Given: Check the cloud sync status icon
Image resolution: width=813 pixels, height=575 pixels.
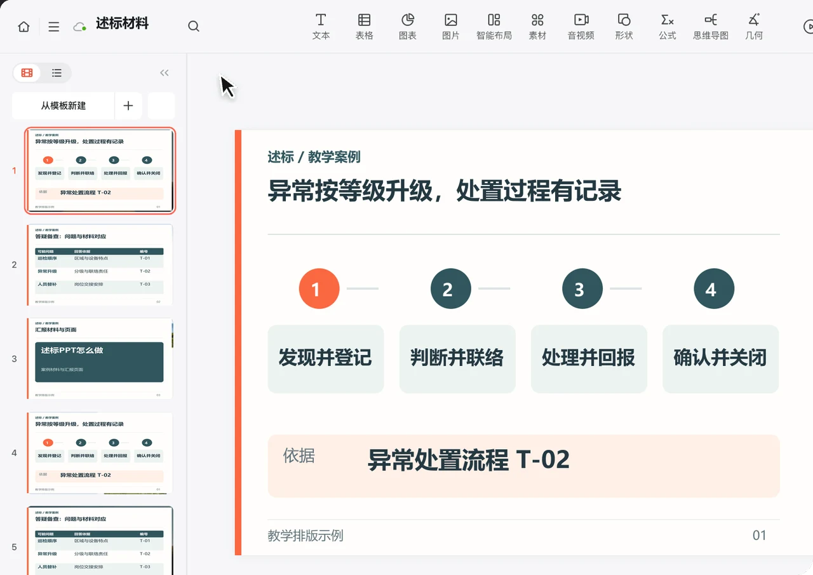Looking at the screenshot, I should click(x=79, y=27).
